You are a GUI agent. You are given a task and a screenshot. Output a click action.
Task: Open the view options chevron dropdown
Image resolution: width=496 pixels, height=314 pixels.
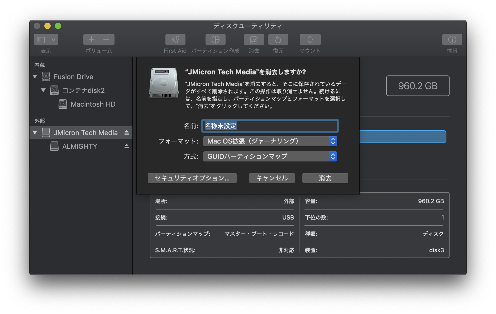click(53, 40)
